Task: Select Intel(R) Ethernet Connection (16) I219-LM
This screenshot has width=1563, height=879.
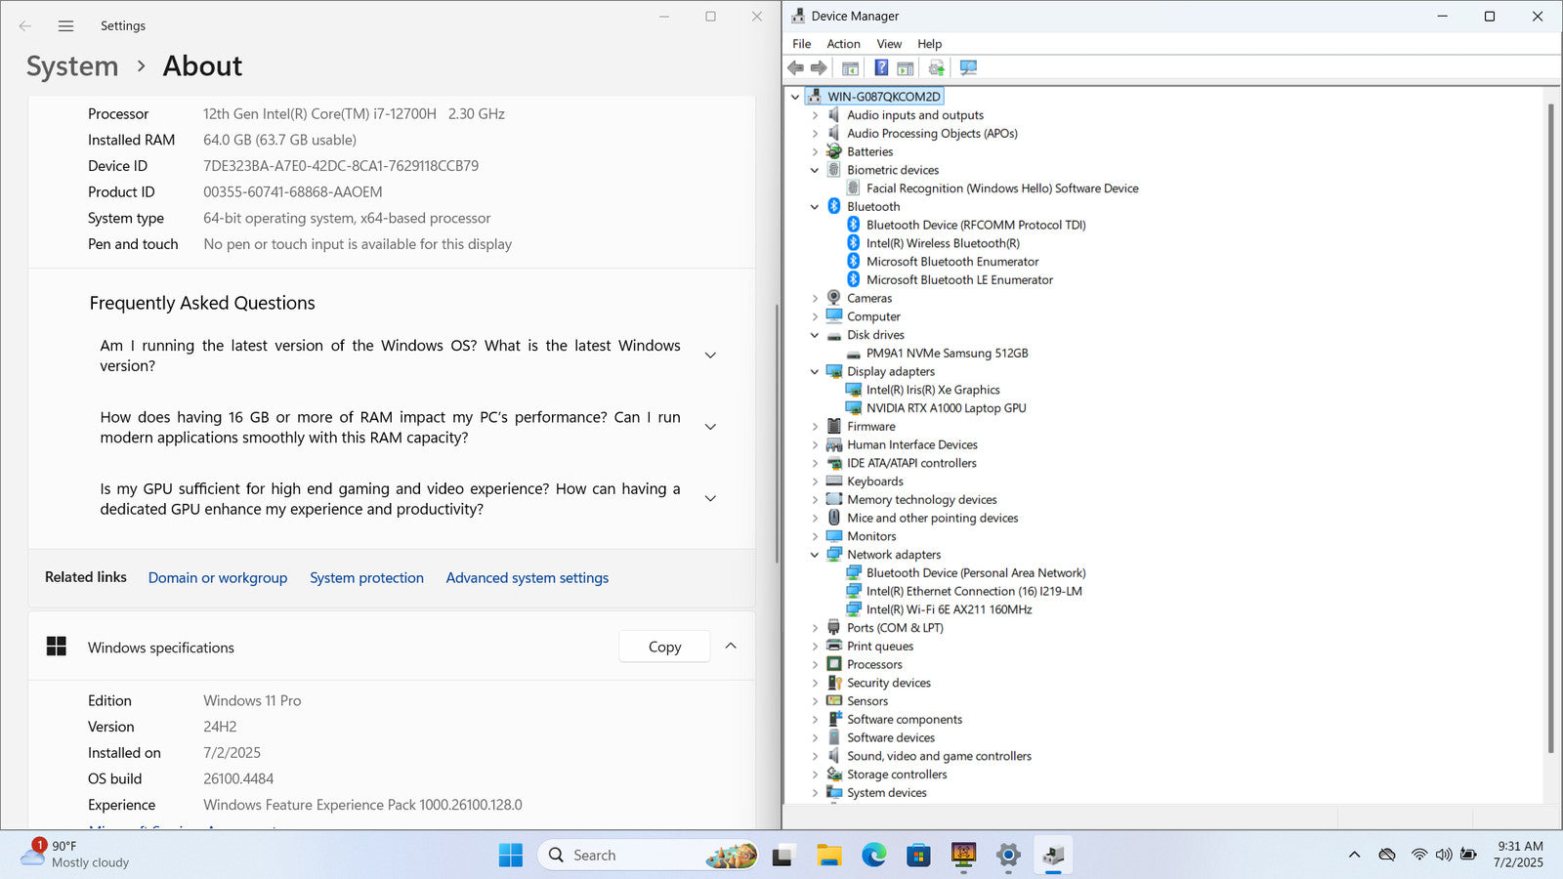Action: coord(974,591)
